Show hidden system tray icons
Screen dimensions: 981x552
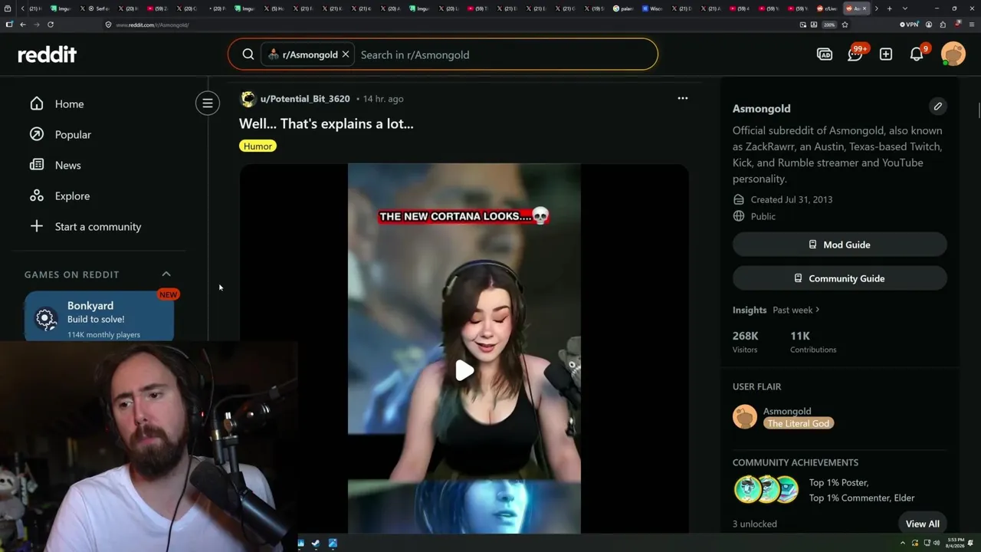point(902,543)
